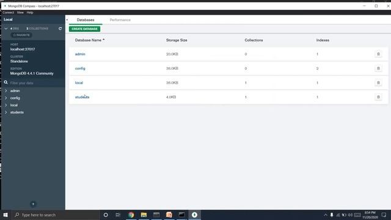The image size is (391, 220).
Task: Open the notification center icon
Action: pyautogui.click(x=384, y=215)
